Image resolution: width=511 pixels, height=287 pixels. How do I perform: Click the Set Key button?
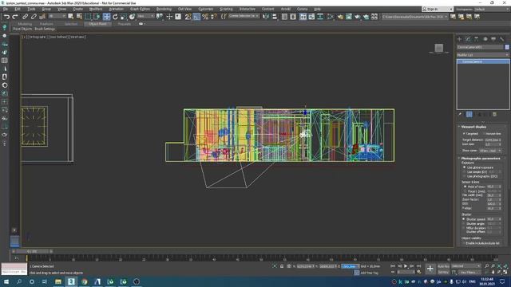443,272
